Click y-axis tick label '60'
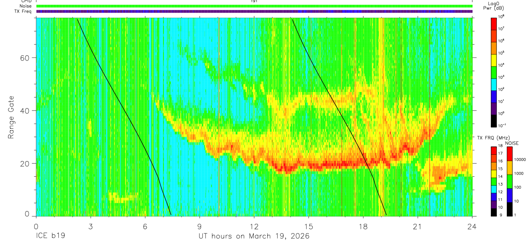This screenshot has height=245, width=531. (x=26, y=58)
